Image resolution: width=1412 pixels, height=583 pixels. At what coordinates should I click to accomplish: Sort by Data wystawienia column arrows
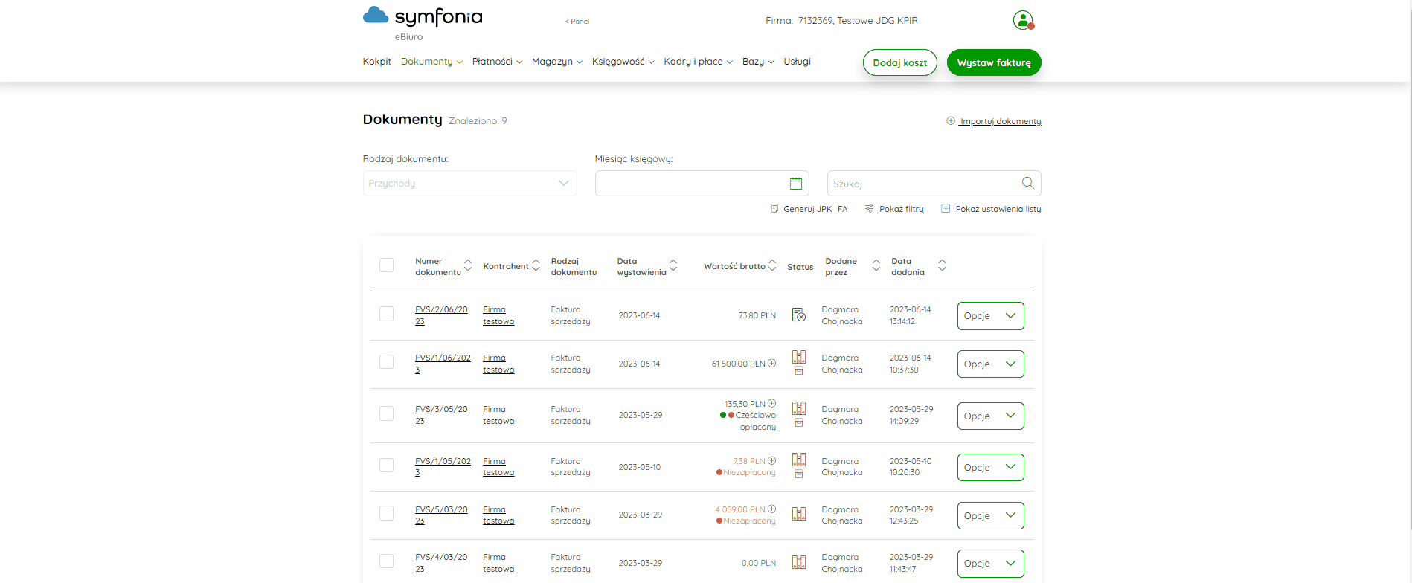[x=673, y=265]
